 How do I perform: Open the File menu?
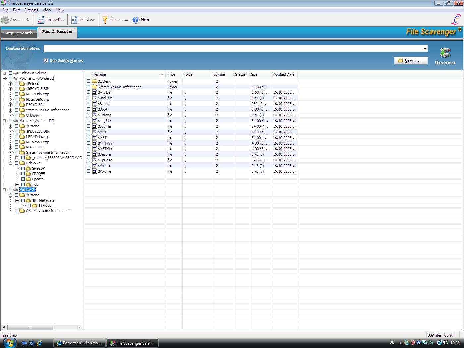click(x=5, y=10)
